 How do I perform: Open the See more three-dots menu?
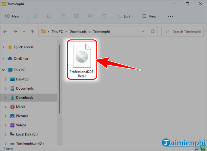pyautogui.click(x=171, y=16)
